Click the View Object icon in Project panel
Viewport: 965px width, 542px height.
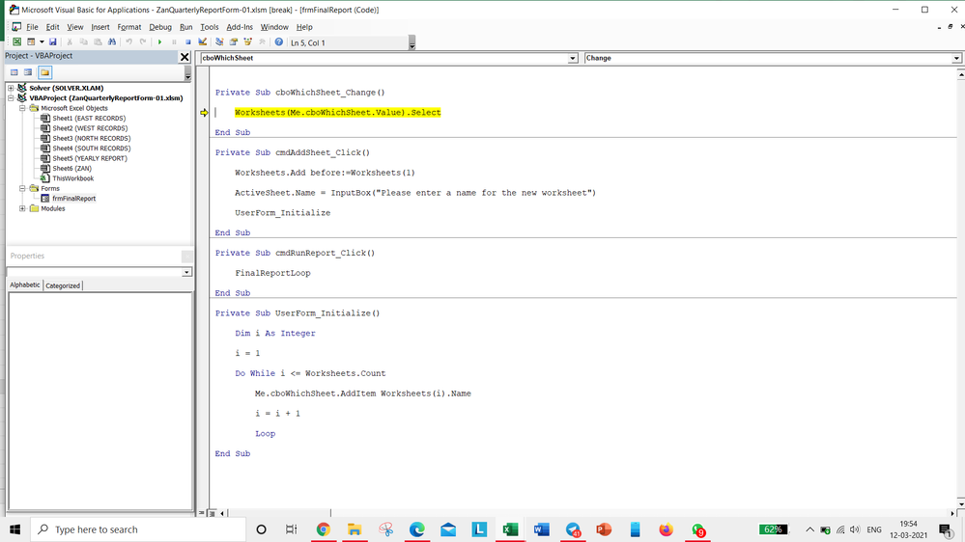pyautogui.click(x=28, y=72)
